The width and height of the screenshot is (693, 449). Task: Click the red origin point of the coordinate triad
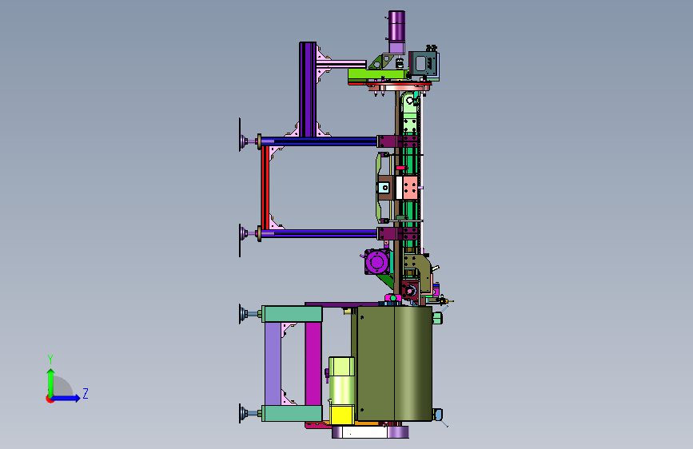[50, 399]
